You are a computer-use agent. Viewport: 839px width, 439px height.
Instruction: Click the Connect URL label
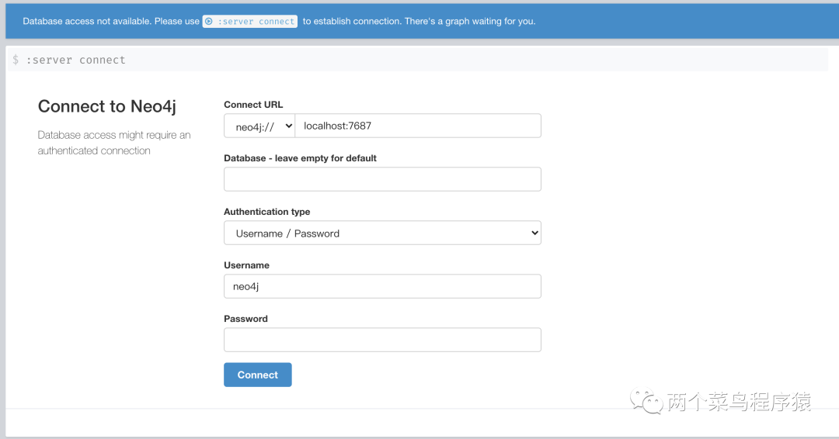click(x=253, y=105)
